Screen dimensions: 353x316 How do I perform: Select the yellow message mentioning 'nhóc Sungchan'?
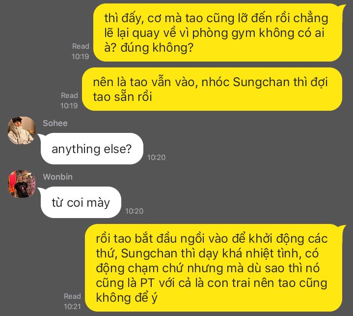point(212,89)
